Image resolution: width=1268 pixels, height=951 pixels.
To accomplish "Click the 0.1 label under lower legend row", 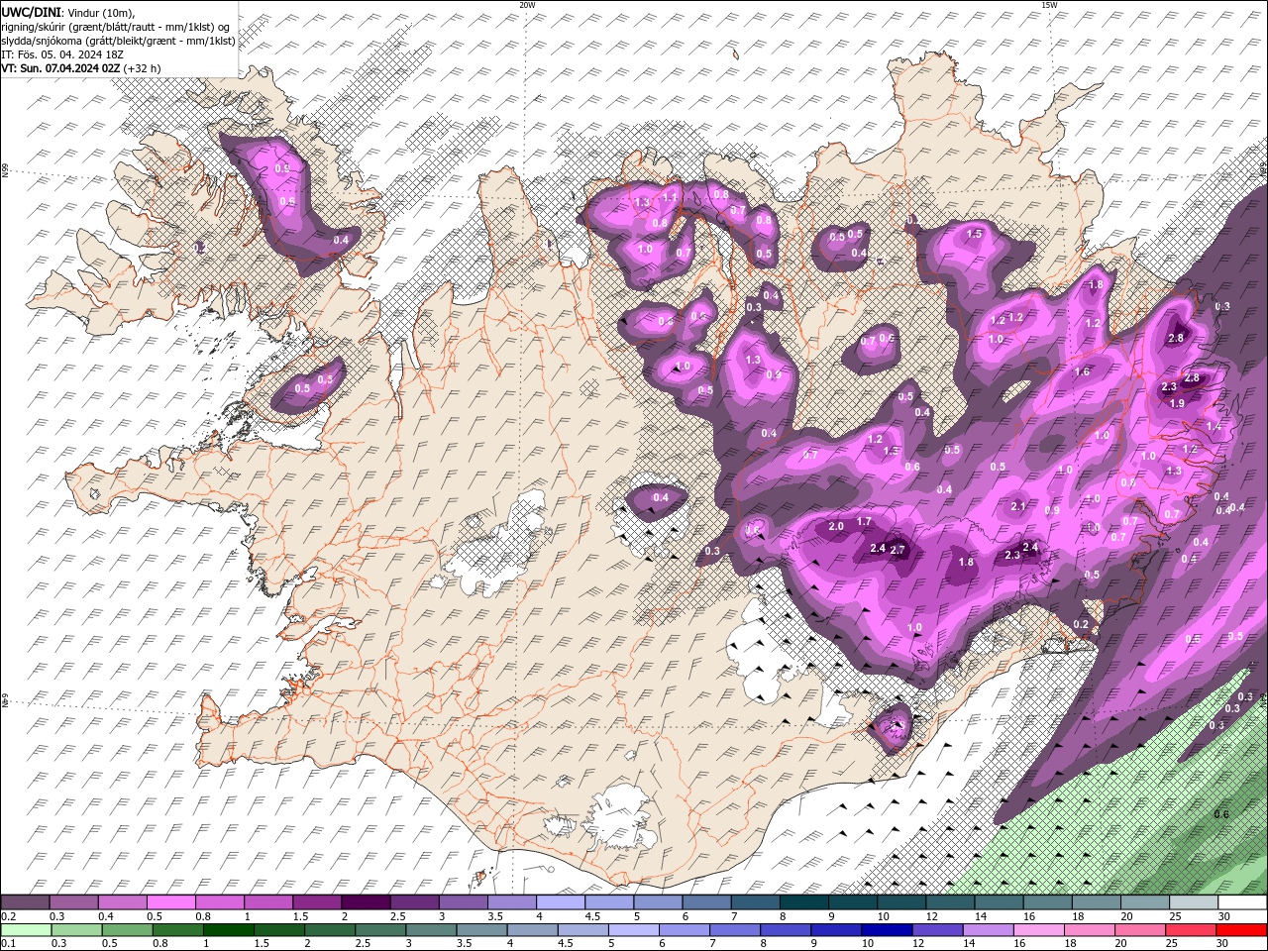I will pyautogui.click(x=7, y=943).
